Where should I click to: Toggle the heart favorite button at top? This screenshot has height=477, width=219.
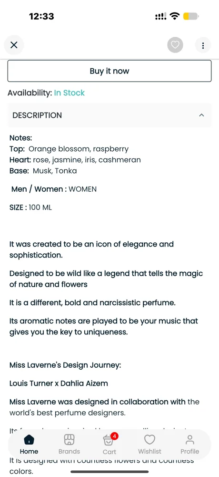coord(175,45)
